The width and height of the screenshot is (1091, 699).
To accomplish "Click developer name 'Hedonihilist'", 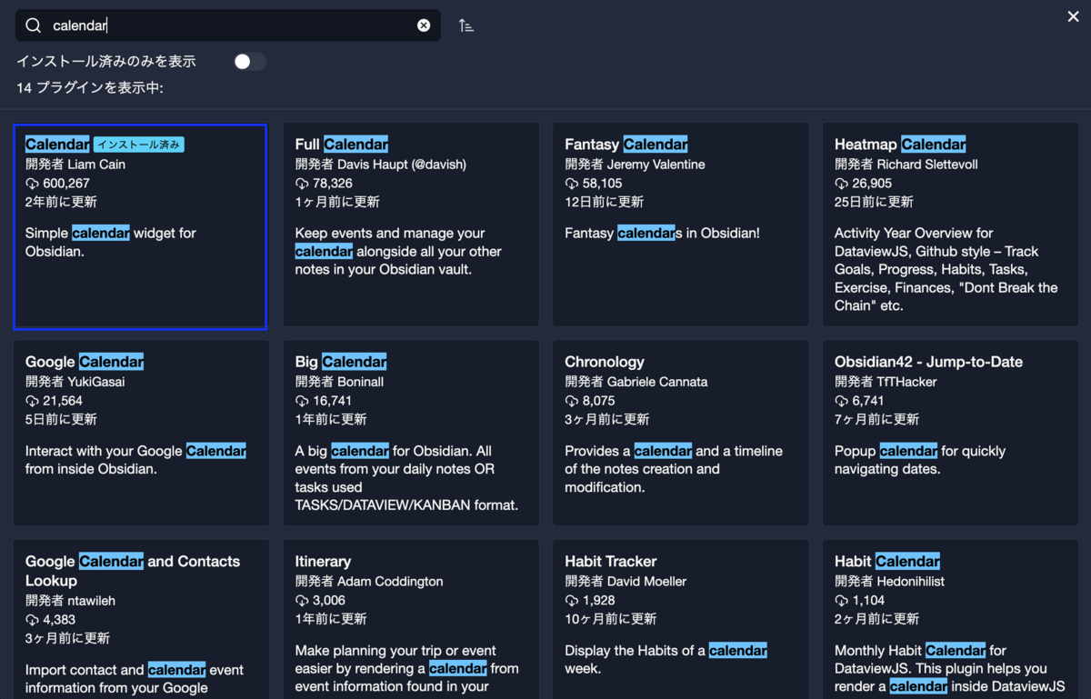I will 911,582.
